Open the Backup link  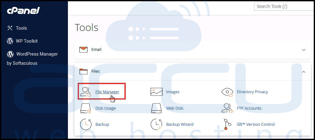[x=102, y=124]
